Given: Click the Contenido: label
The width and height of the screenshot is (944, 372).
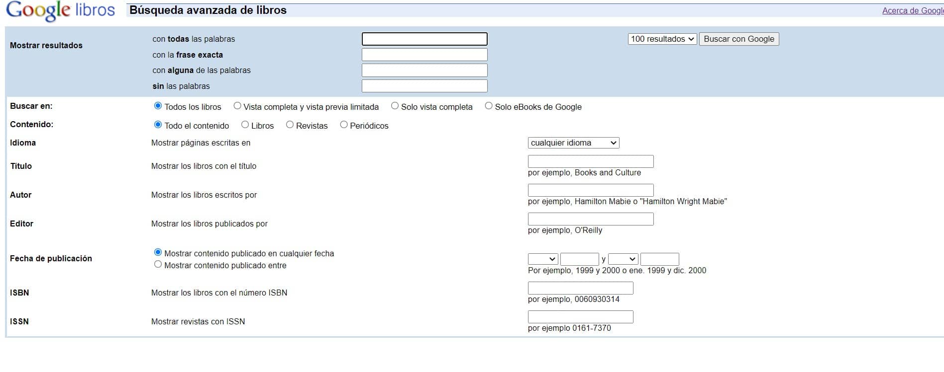Looking at the screenshot, I should pos(31,124).
